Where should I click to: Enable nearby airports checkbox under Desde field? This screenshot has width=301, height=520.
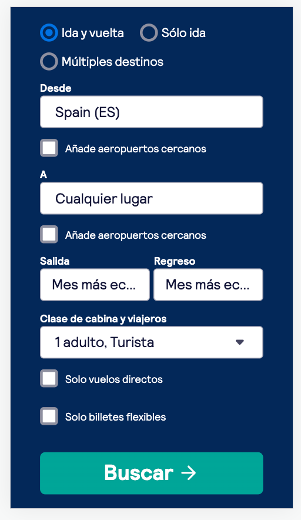click(49, 148)
